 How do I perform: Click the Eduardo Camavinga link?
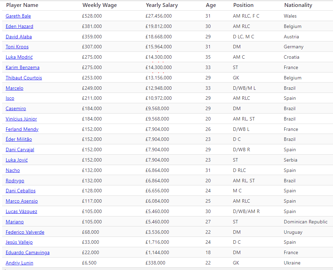tap(28, 252)
